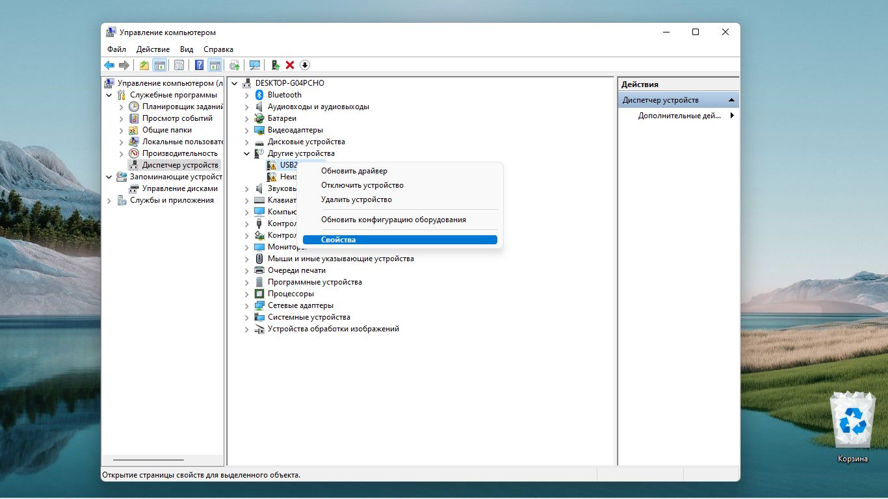Choose Удалить устройство in context menu
The width and height of the screenshot is (888, 499).
click(x=356, y=199)
